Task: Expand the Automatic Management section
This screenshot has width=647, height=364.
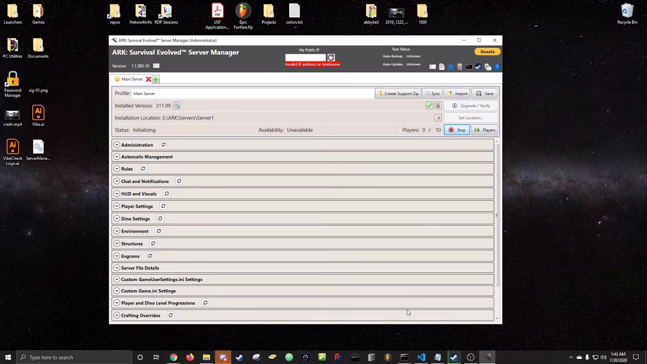Action: click(117, 157)
